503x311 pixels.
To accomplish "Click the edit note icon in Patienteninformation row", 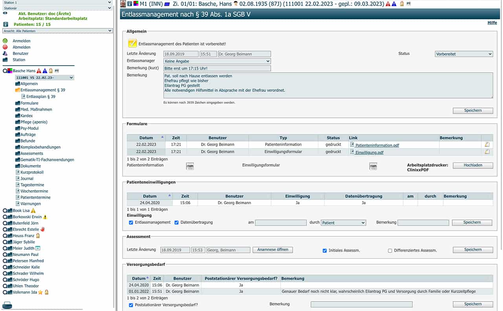I will click(487, 145).
